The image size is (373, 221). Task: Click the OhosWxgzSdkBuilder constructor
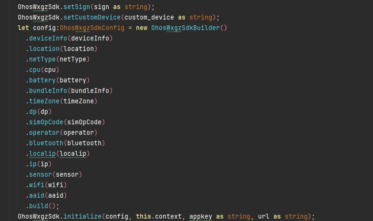click(x=186, y=28)
